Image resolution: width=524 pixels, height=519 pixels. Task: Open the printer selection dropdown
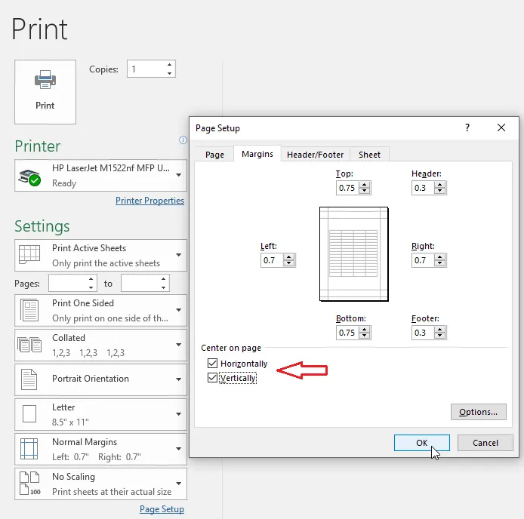(179, 175)
